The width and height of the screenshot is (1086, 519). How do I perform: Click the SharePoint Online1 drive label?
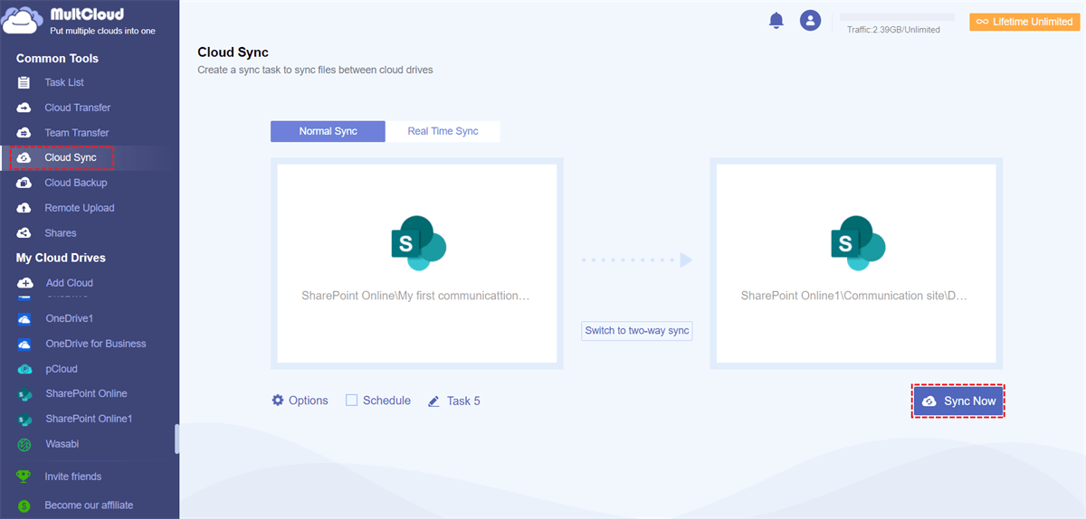coord(90,420)
